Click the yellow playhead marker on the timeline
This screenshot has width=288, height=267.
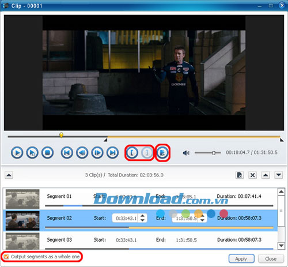(x=61, y=135)
